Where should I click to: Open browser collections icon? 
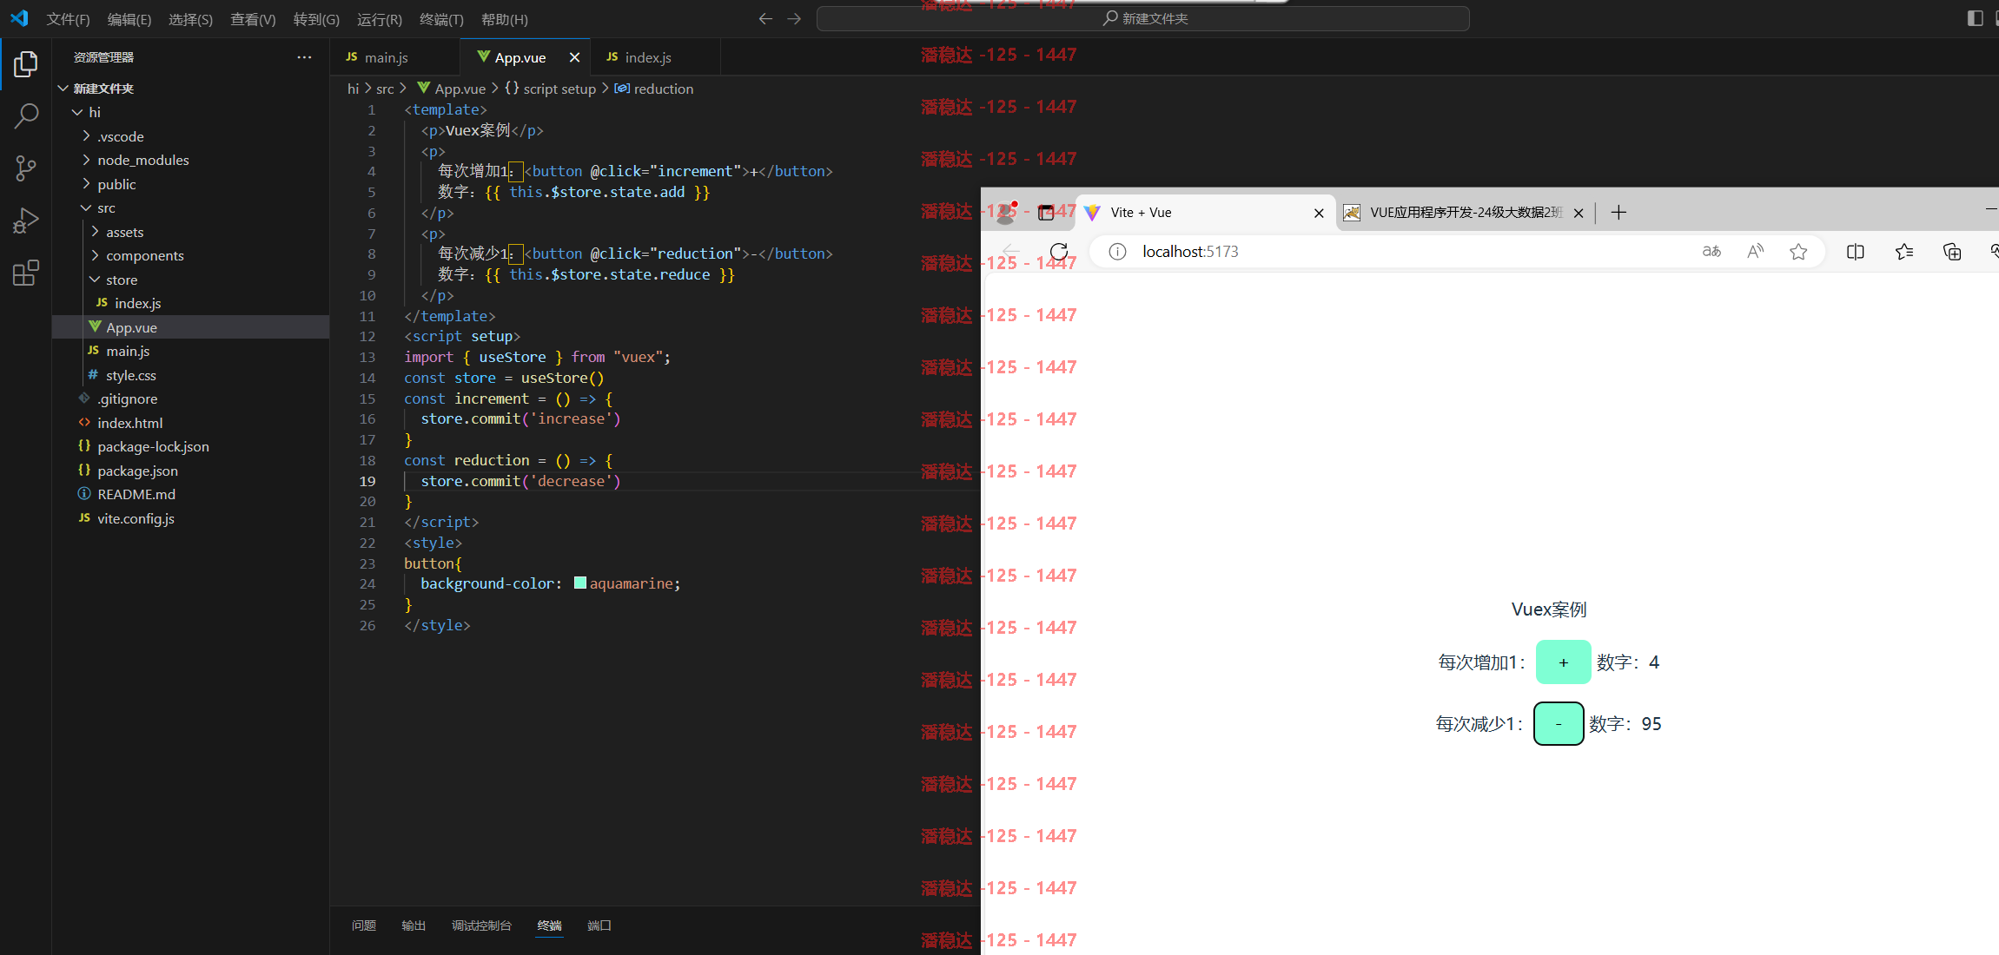coord(1952,252)
